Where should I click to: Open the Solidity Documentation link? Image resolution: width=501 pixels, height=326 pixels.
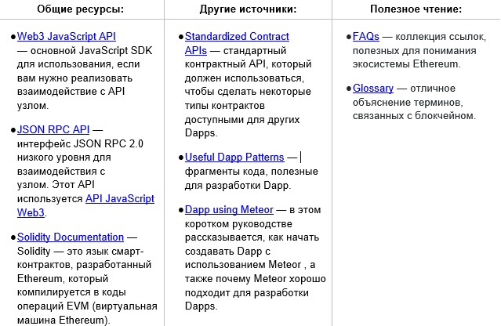click(71, 237)
